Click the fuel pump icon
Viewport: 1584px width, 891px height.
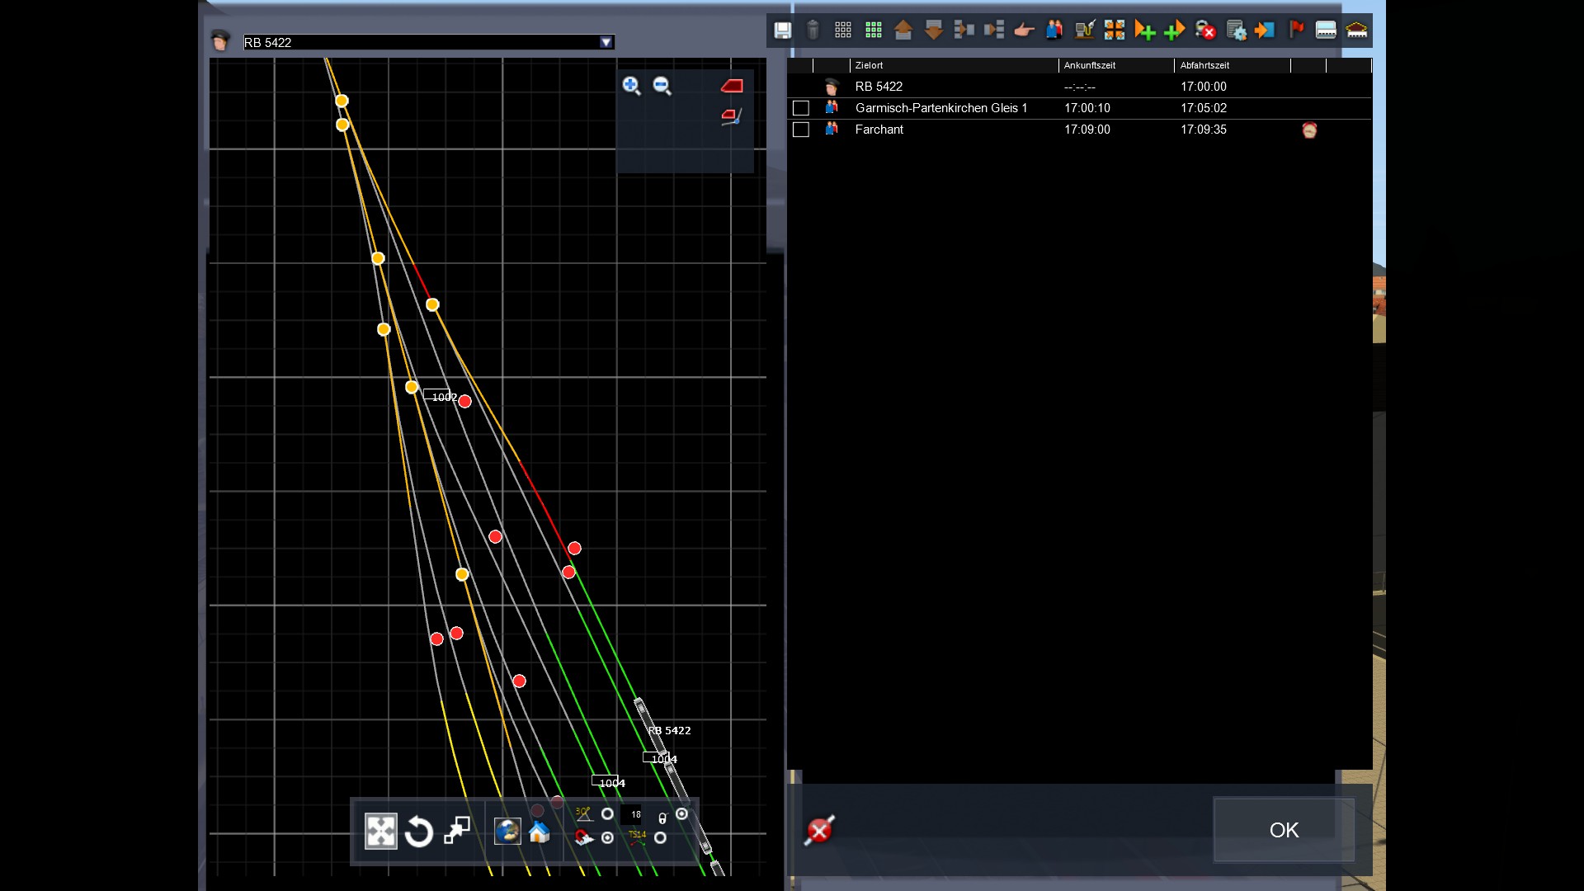tap(1084, 31)
